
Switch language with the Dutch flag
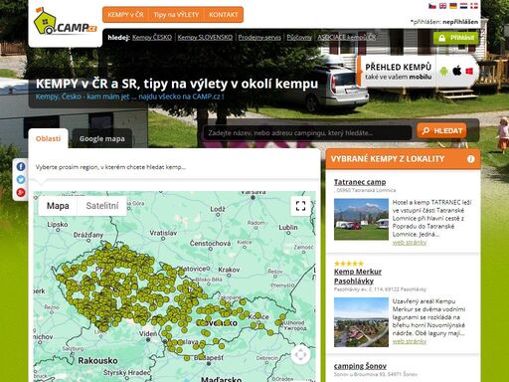tap(463, 6)
